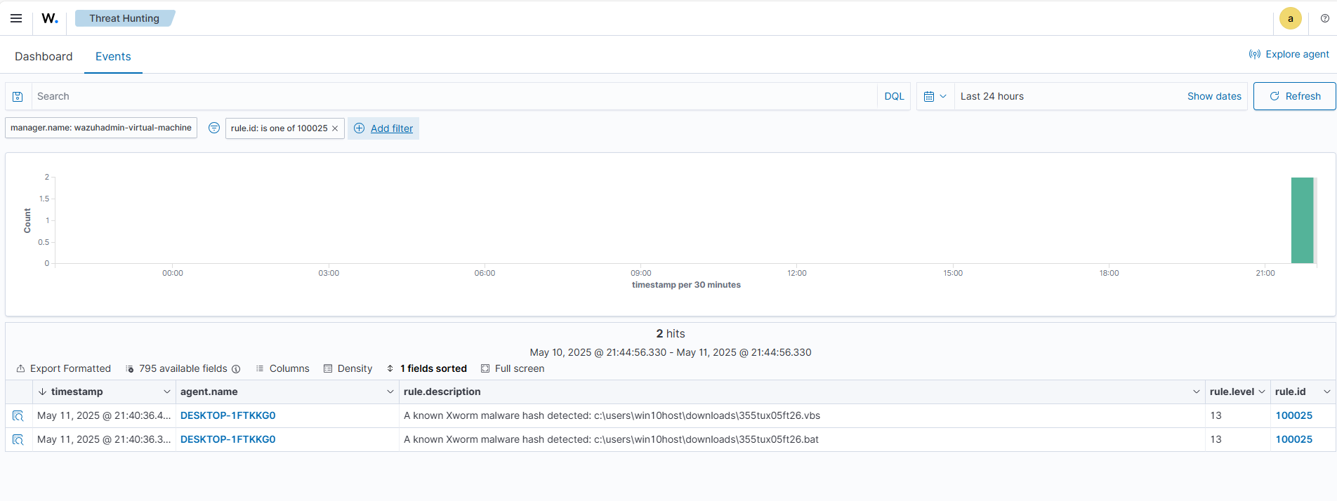Click Show dates
The image size is (1337, 501).
pos(1214,97)
